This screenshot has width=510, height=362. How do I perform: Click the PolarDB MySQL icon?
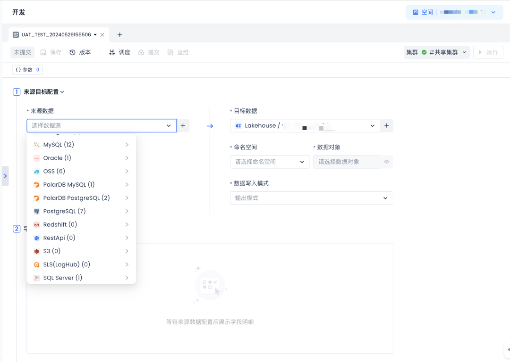click(x=36, y=185)
